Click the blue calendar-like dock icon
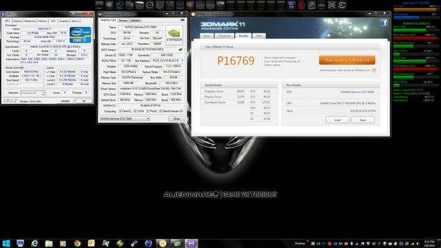Screen dimensions: 441x248 [x=291, y=5]
